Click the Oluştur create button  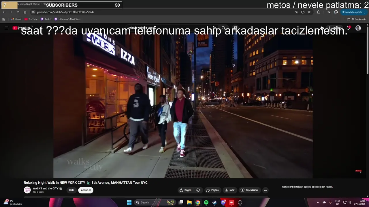[334, 28]
